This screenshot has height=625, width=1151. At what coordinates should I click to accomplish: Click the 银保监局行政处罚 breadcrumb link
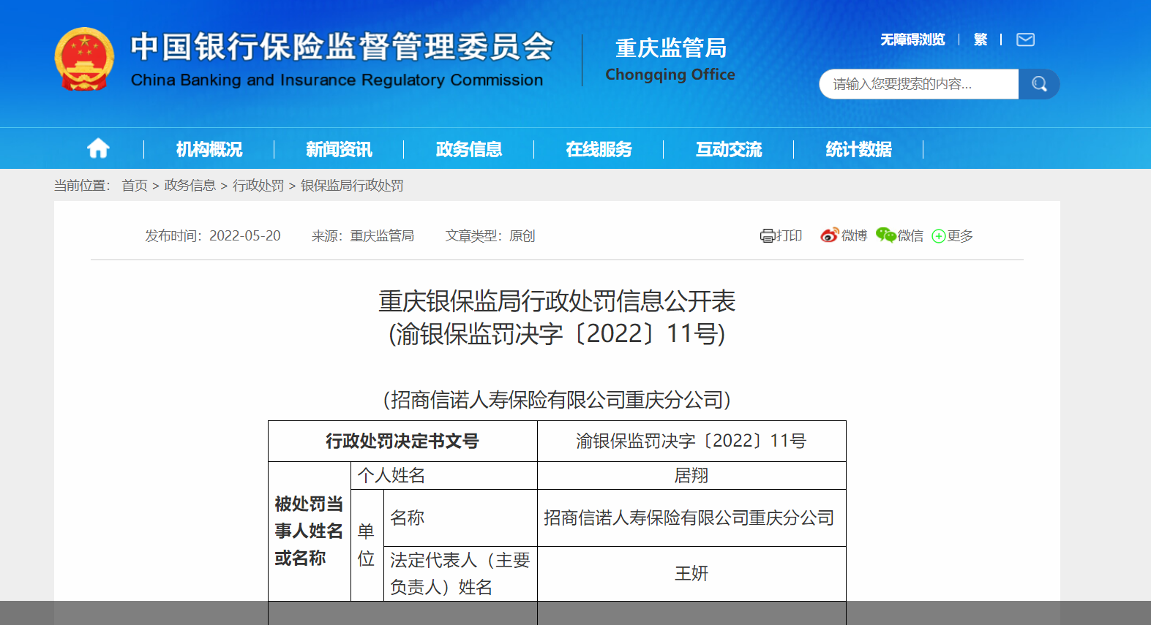coord(352,186)
